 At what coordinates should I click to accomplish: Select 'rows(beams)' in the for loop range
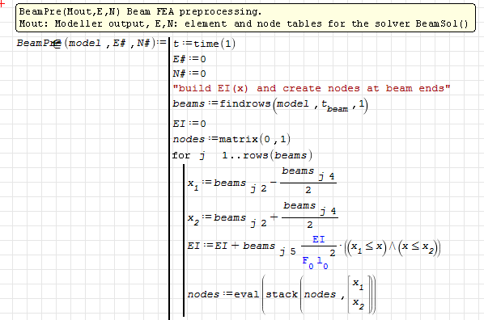click(x=278, y=155)
